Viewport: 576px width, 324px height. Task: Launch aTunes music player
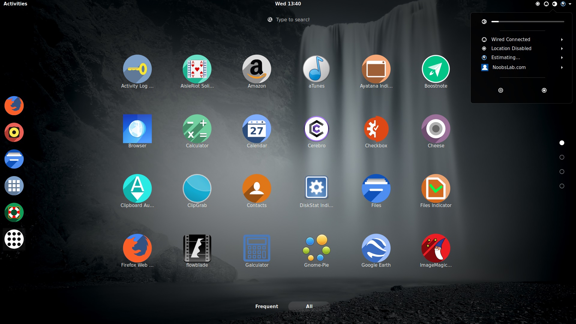pyautogui.click(x=316, y=72)
